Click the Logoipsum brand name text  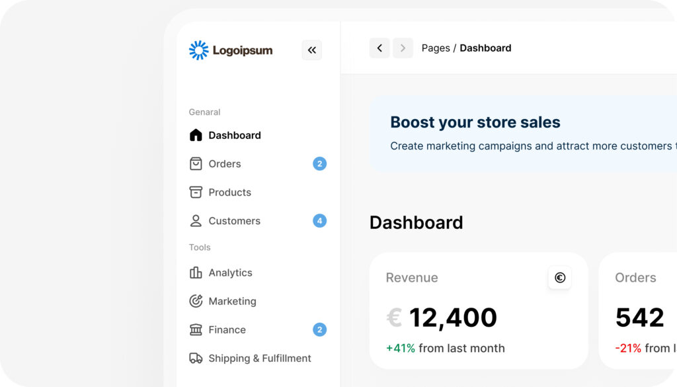(243, 50)
